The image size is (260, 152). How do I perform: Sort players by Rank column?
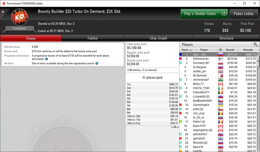click(x=186, y=50)
